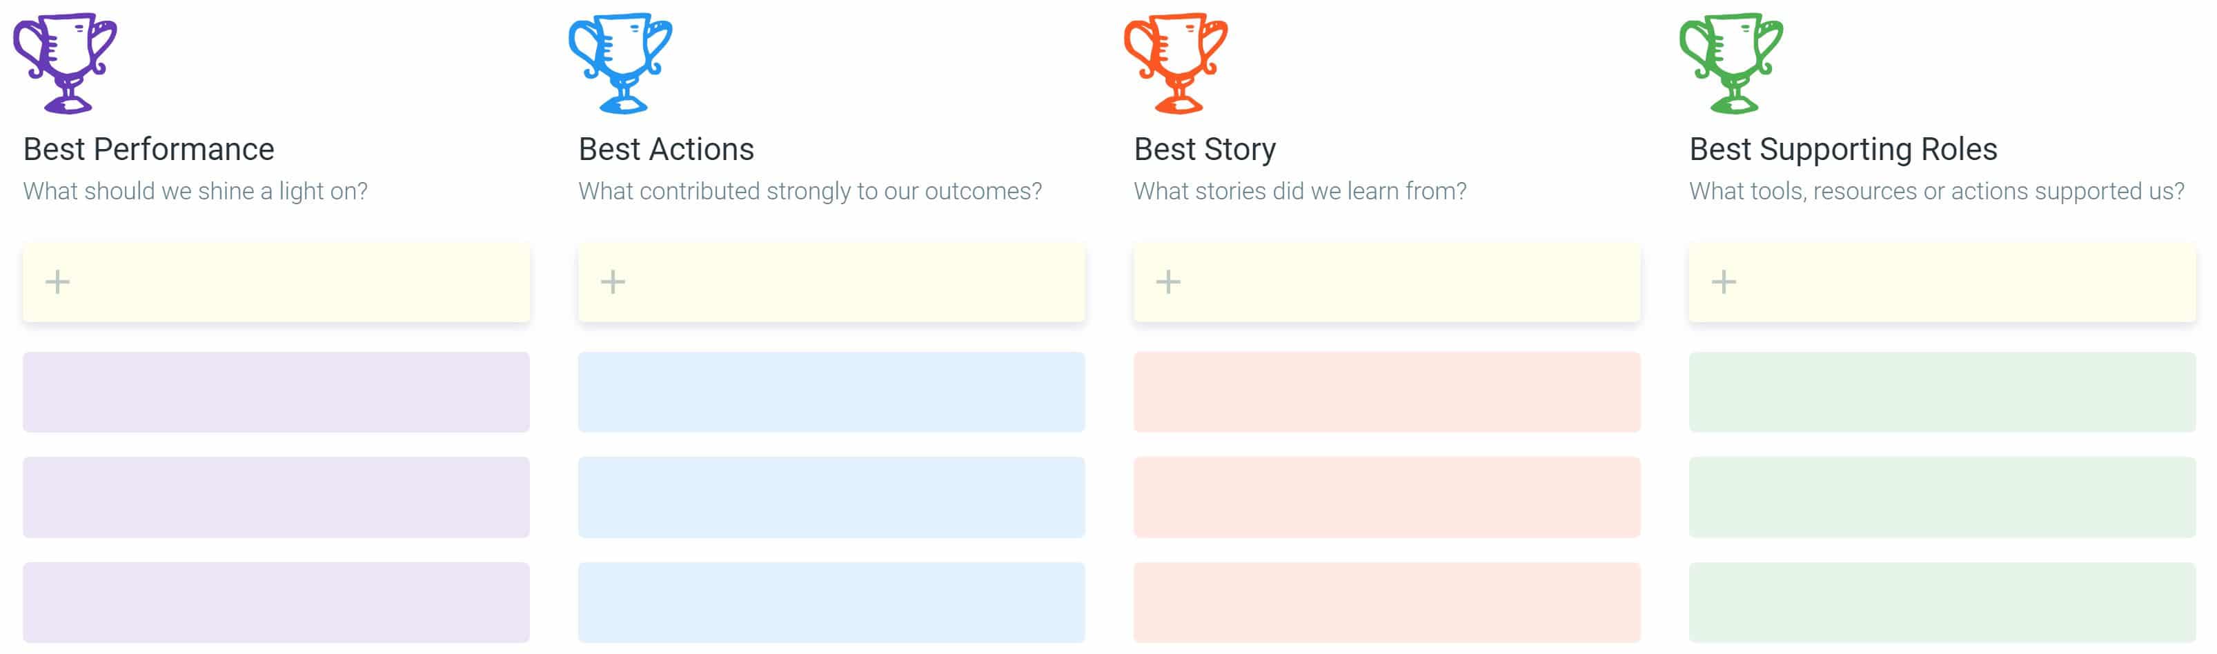2217x654 pixels.
Task: Add a card with Best Performance plus icon
Action: pos(58,282)
